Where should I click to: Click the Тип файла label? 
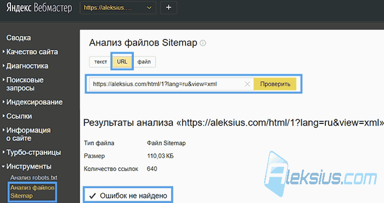(x=99, y=143)
